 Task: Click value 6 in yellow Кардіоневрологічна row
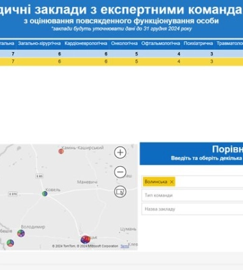106,61
